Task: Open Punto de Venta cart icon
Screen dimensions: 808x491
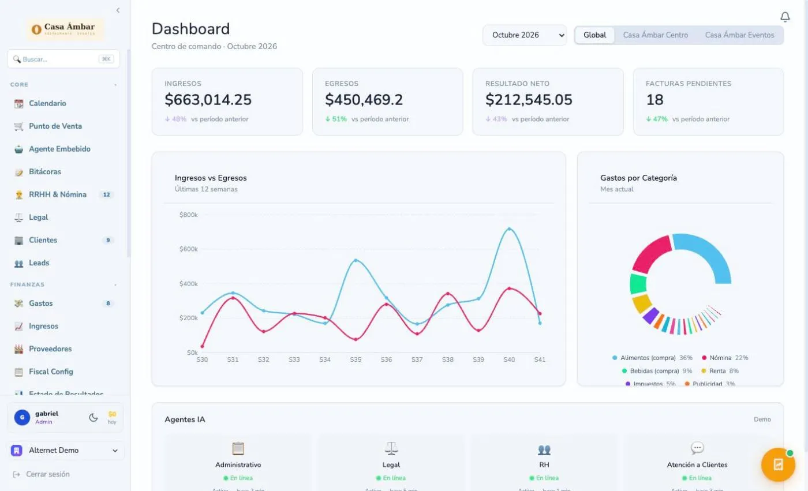Action: coord(18,126)
